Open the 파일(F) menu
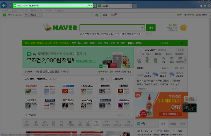The width and height of the screenshot is (211, 136). tap(5, 10)
